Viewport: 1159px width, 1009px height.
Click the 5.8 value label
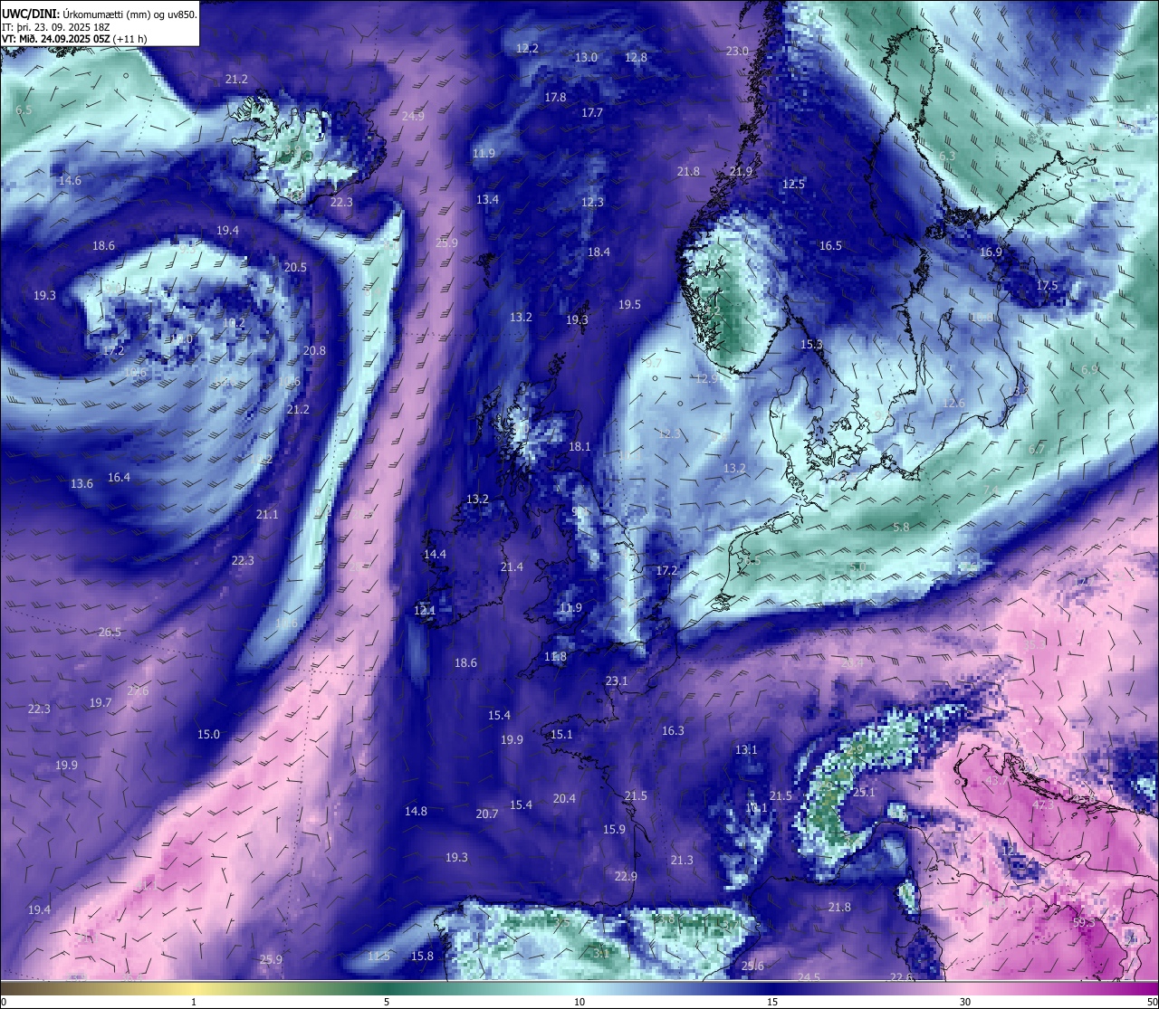pyautogui.click(x=901, y=527)
